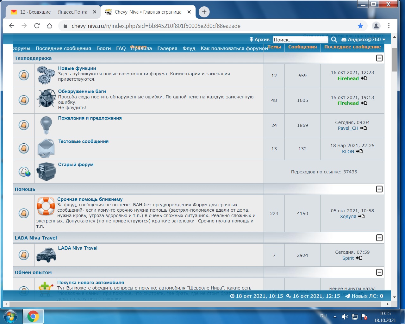Click the status icon of Срочная помощь ближнему row
The height and width of the screenshot is (324, 405).
pos(24,213)
